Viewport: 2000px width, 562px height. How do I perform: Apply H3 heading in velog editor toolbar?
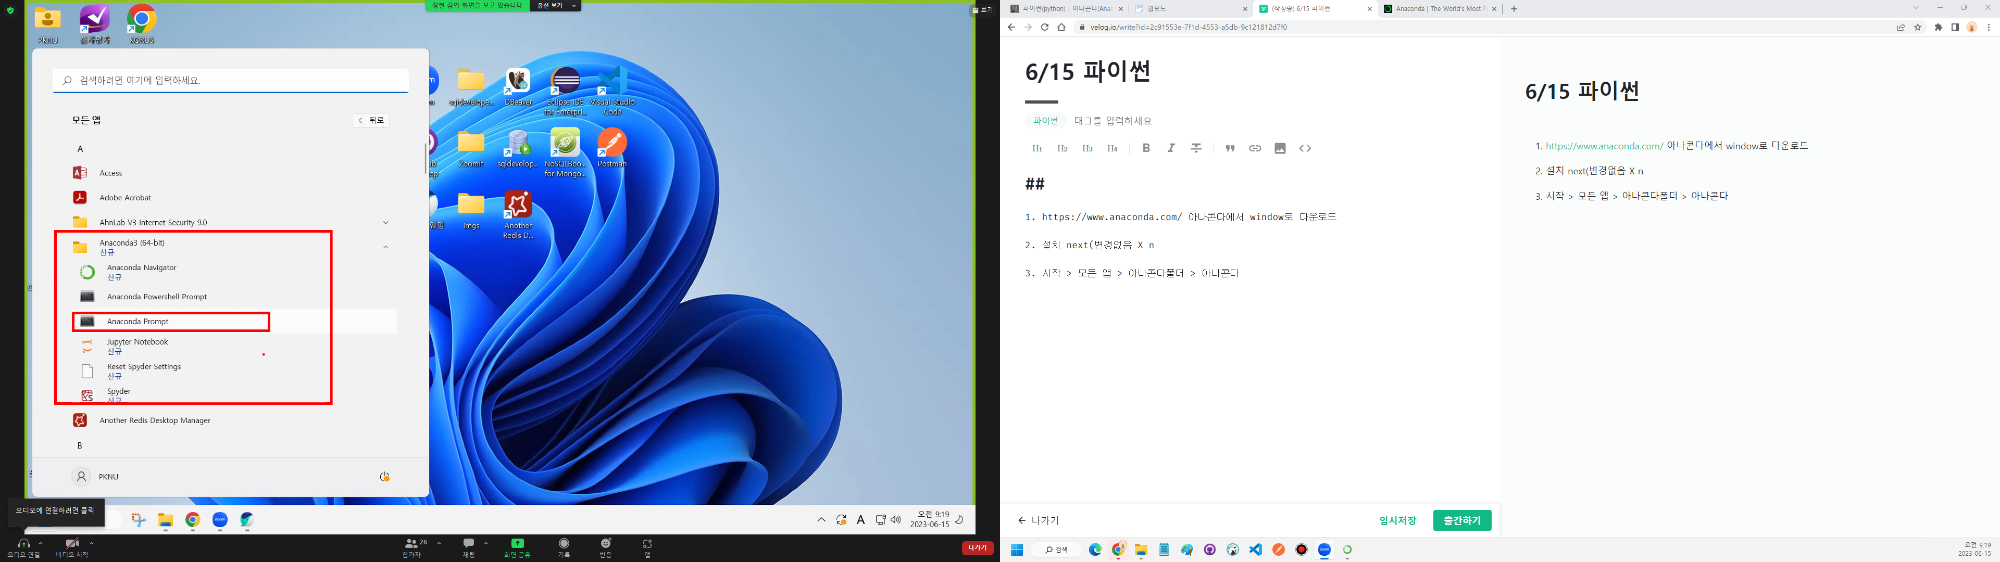coord(1087,148)
